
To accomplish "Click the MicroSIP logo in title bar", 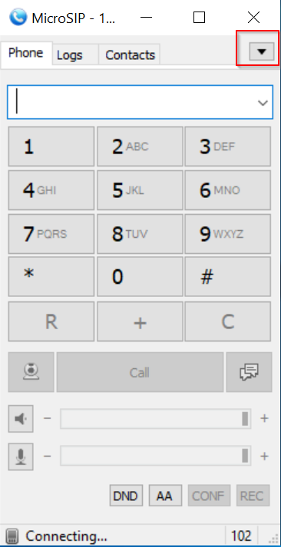I will click(18, 17).
